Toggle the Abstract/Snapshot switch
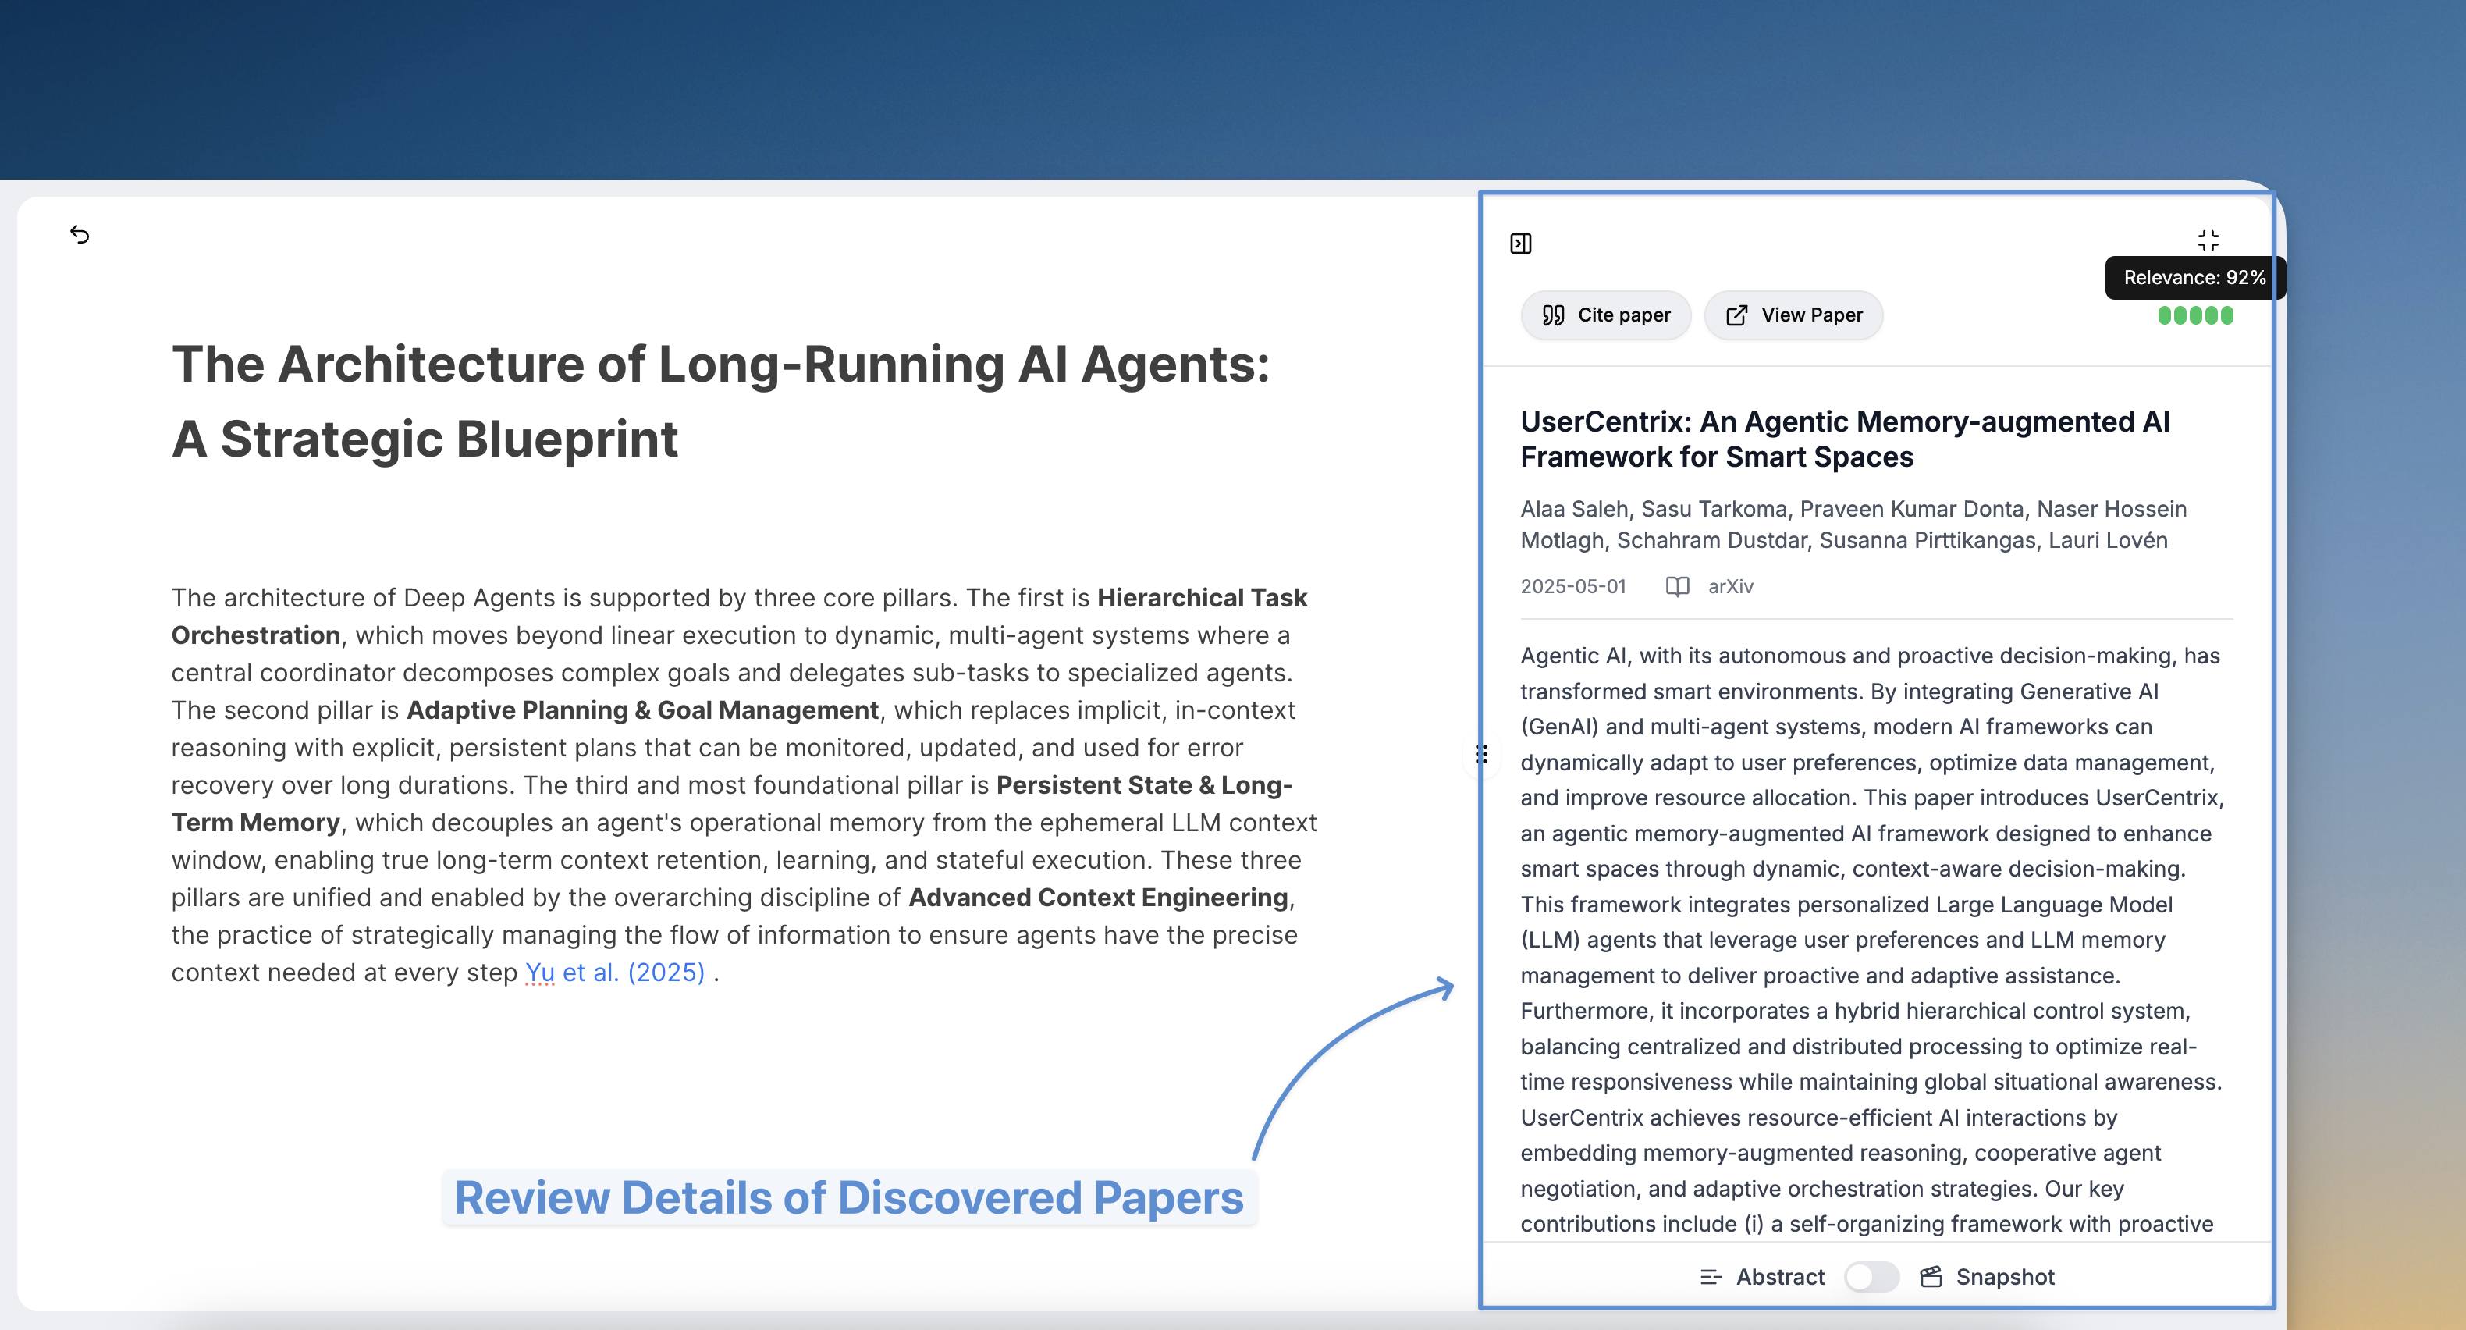Viewport: 2466px width, 1330px height. click(x=1871, y=1278)
